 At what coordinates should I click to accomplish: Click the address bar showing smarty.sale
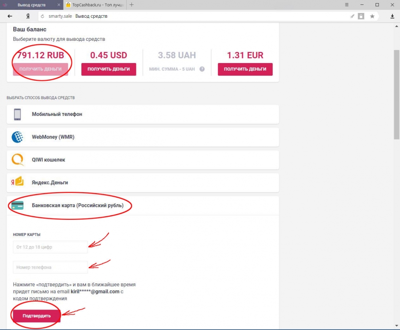[x=194, y=16]
